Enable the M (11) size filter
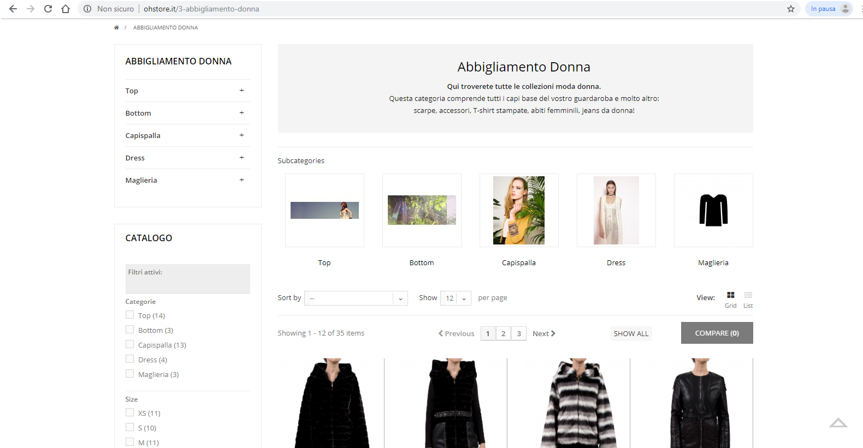 (129, 442)
